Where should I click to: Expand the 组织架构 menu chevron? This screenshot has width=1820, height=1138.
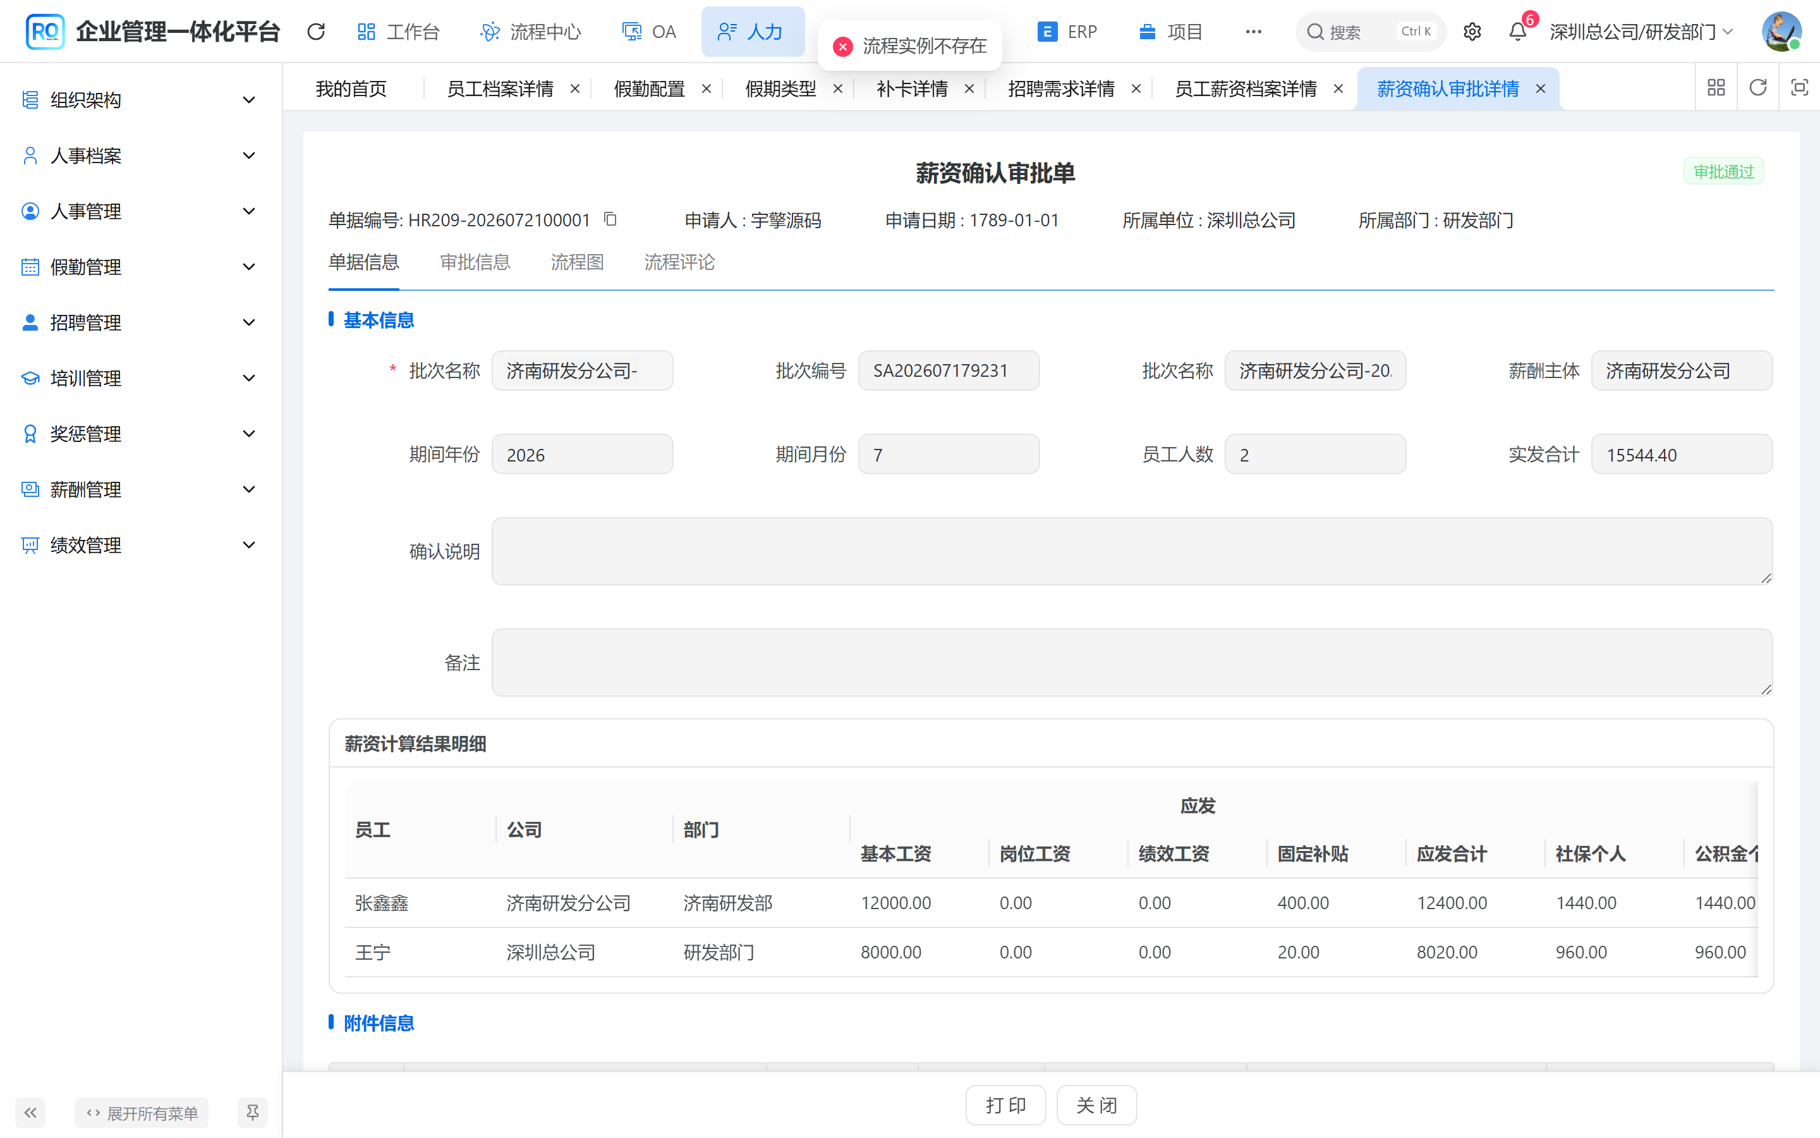coord(249,100)
